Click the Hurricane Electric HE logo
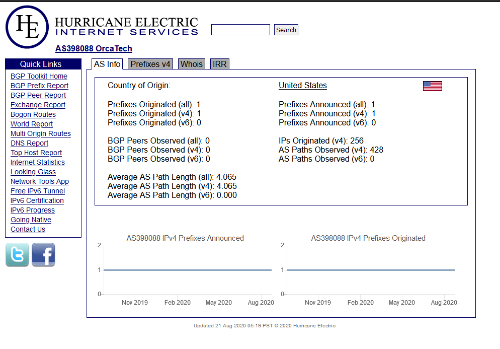Image resolution: width=500 pixels, height=349 pixels. point(27,27)
